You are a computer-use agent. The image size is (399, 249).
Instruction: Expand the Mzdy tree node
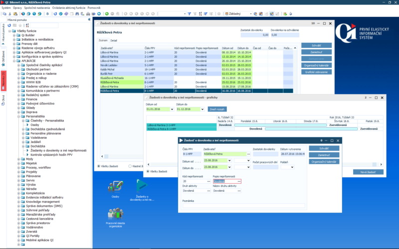(19, 158)
